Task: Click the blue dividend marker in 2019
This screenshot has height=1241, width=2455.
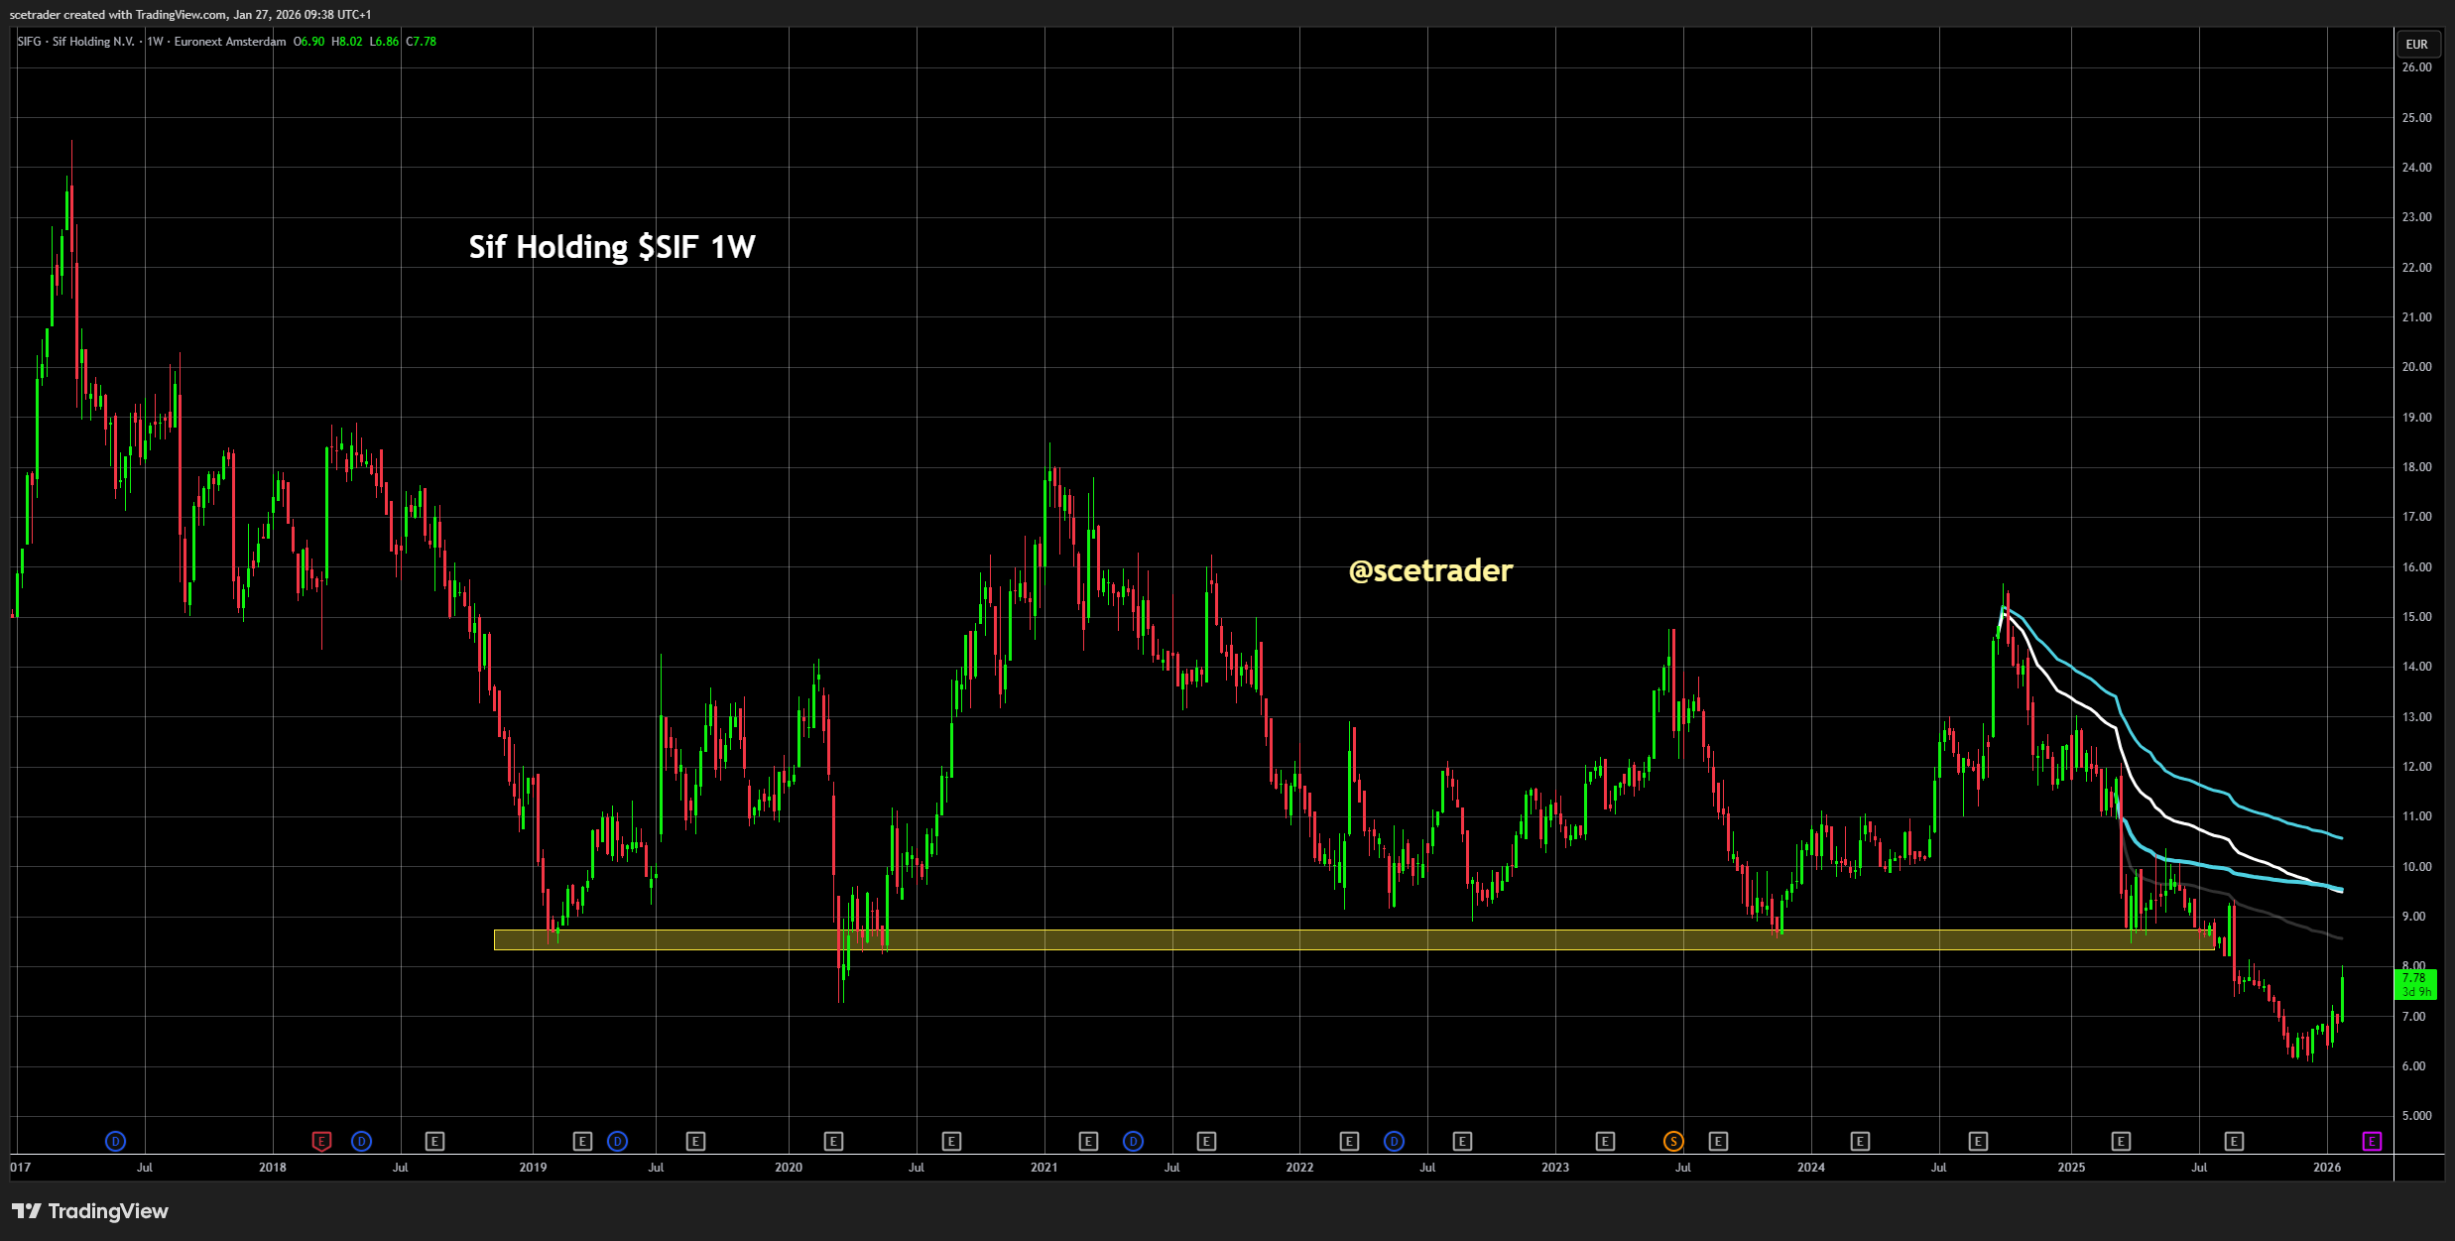Action: tap(617, 1141)
